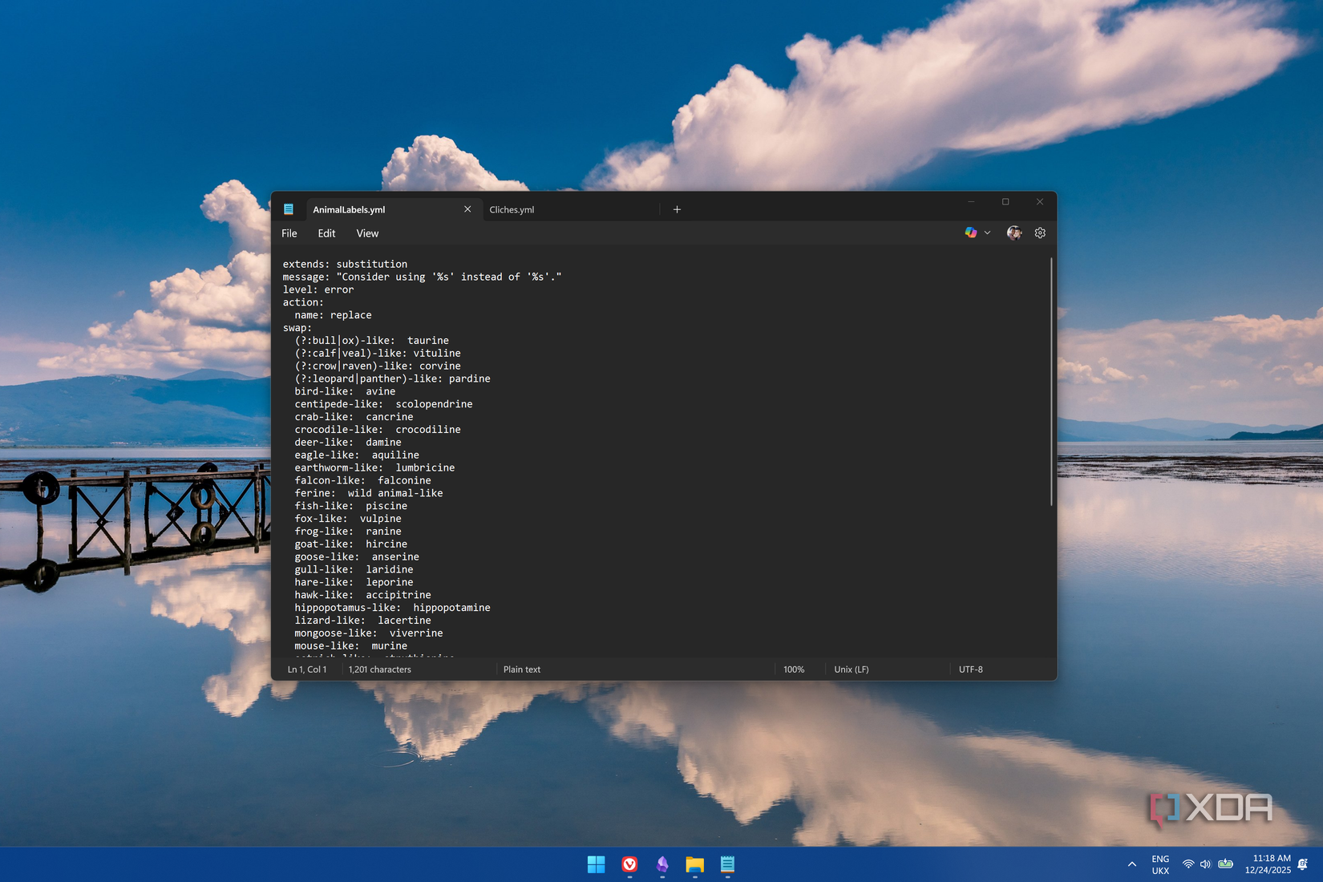Viewport: 1323px width, 882px height.
Task: Minimize the Notepad window
Action: tap(971, 202)
